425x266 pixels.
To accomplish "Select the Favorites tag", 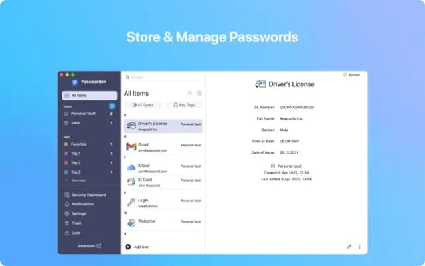I will pyautogui.click(x=80, y=144).
